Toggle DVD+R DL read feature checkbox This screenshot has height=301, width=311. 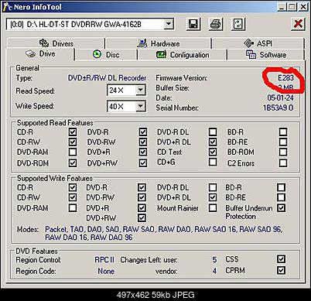(x=213, y=142)
